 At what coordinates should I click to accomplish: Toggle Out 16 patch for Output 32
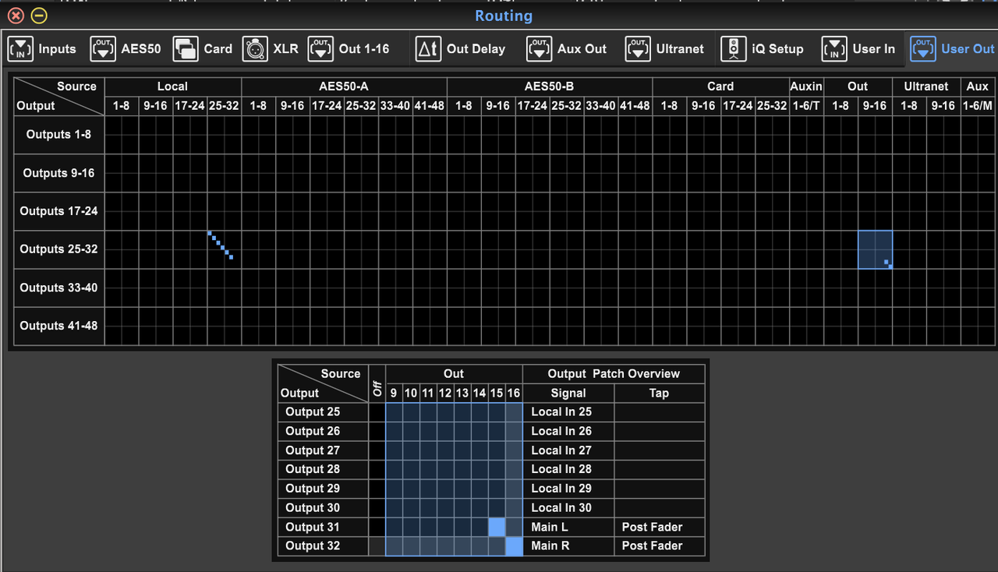514,546
